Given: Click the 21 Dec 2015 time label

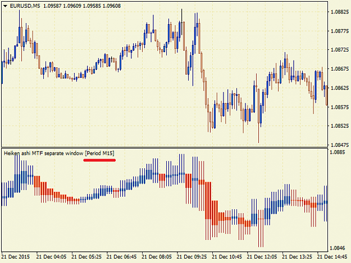Looking at the screenshot, I should pos(16,257).
